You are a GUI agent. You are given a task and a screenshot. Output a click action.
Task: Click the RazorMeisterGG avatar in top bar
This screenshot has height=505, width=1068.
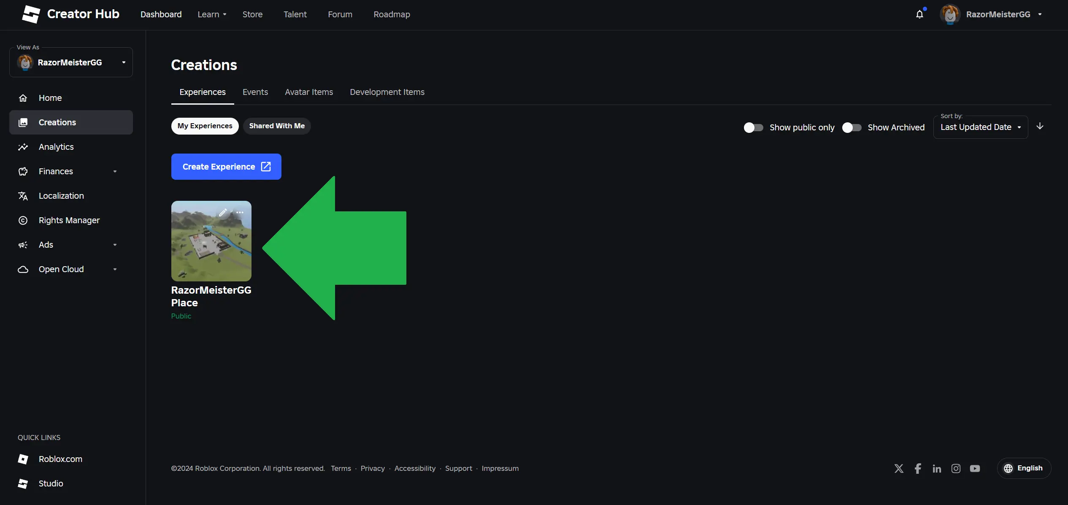950,14
